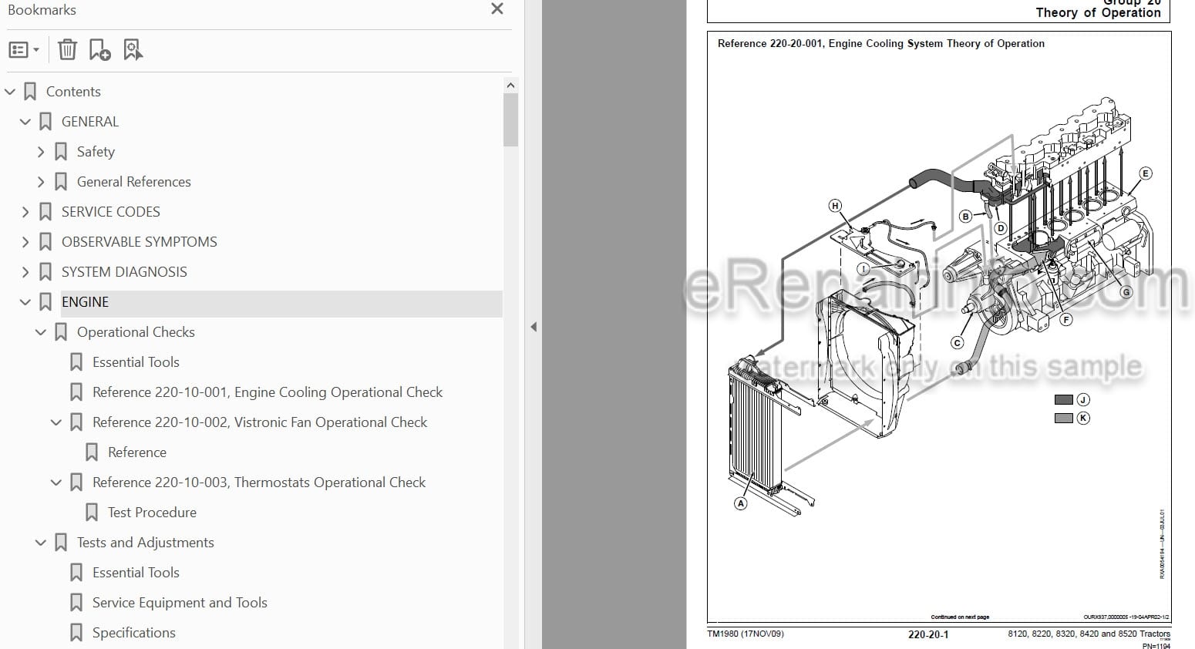
Task: Click the document title 'Reference 220-20-001, Engine Cooling System'
Action: 880,44
